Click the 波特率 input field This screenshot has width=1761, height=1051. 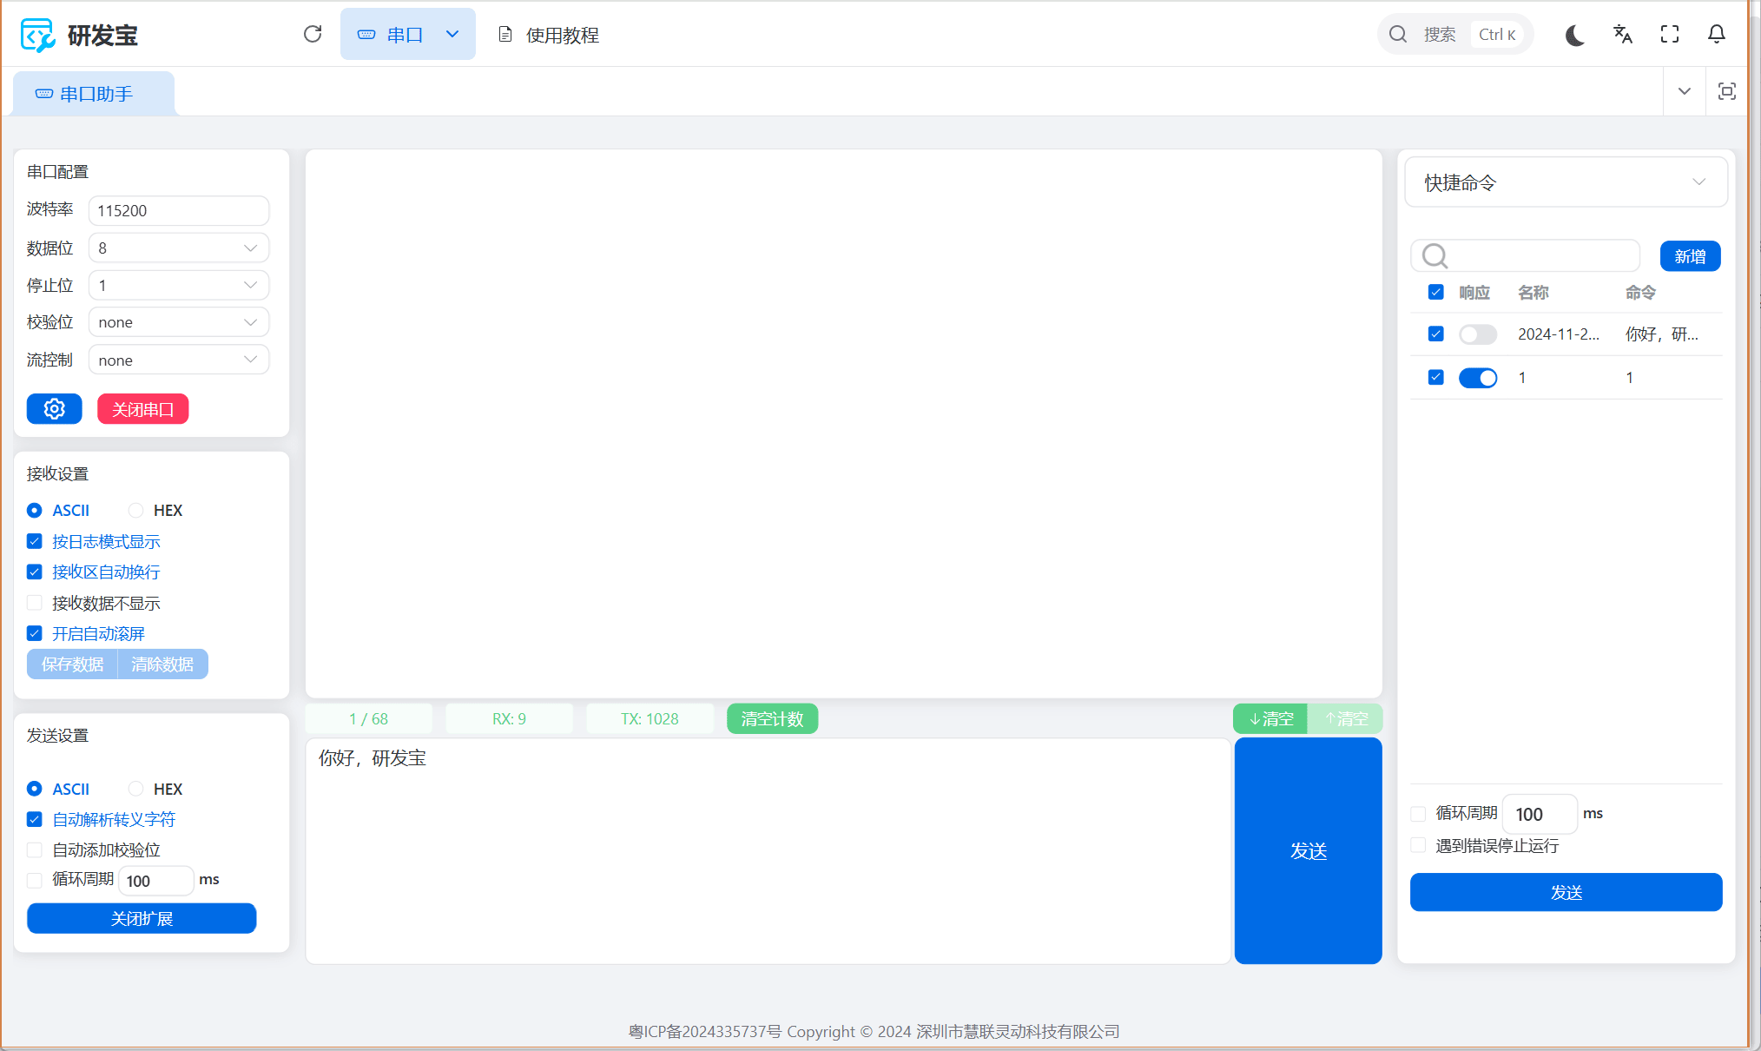point(178,211)
